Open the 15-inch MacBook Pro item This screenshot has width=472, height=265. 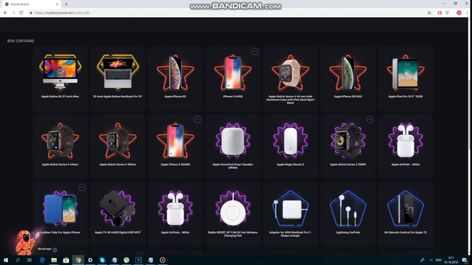[118, 78]
